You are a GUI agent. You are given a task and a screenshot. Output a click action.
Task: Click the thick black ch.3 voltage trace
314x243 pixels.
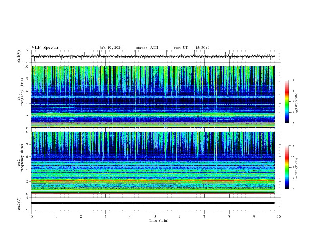click(x=153, y=203)
